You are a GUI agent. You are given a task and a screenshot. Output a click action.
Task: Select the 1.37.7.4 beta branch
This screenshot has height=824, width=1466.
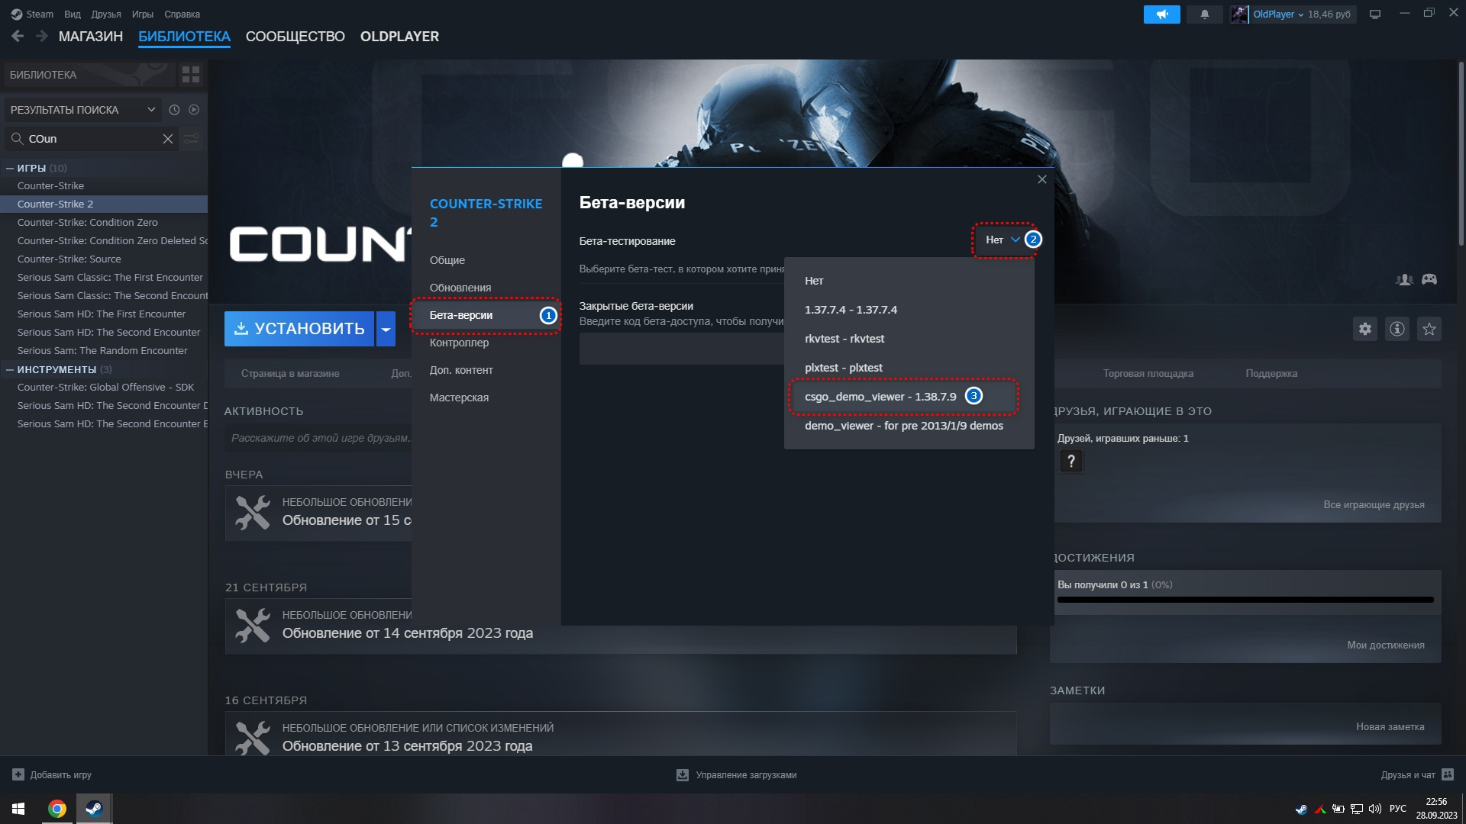coord(909,310)
